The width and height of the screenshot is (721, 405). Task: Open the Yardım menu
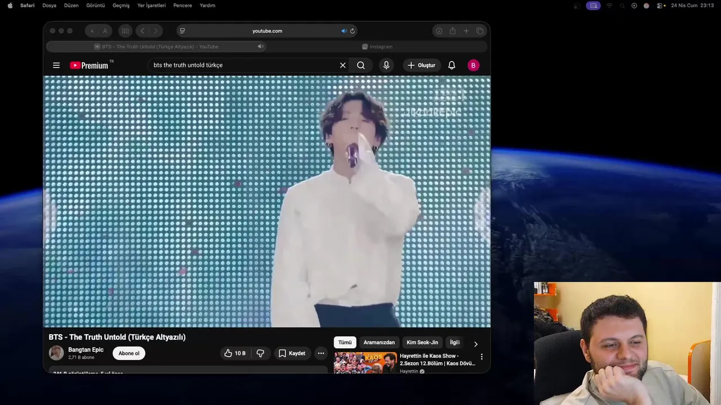[x=207, y=6]
